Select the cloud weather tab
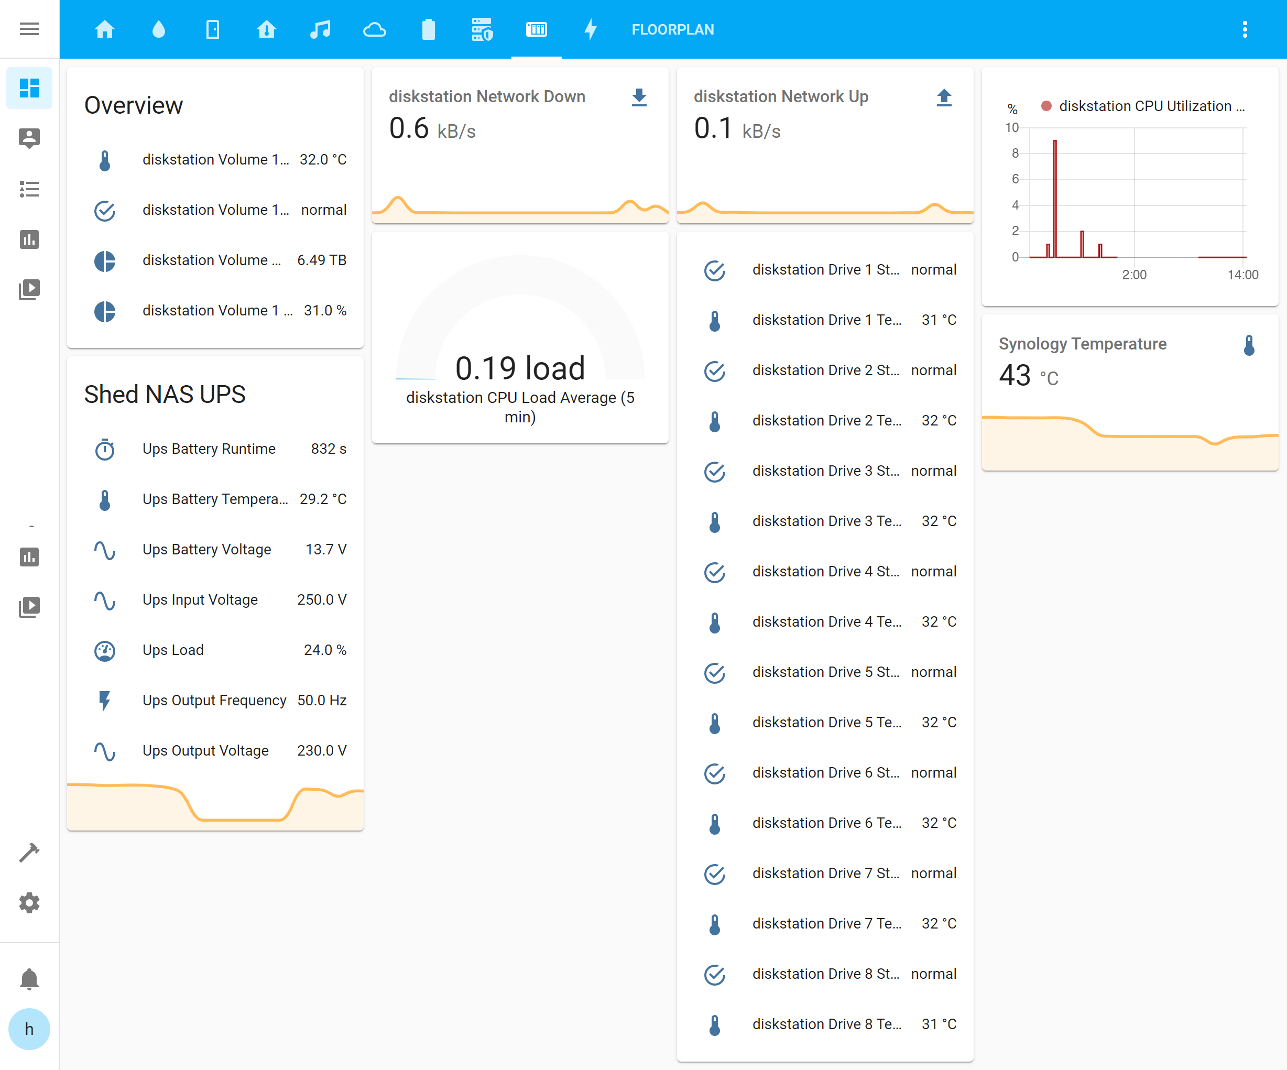The height and width of the screenshot is (1070, 1287). (x=374, y=29)
